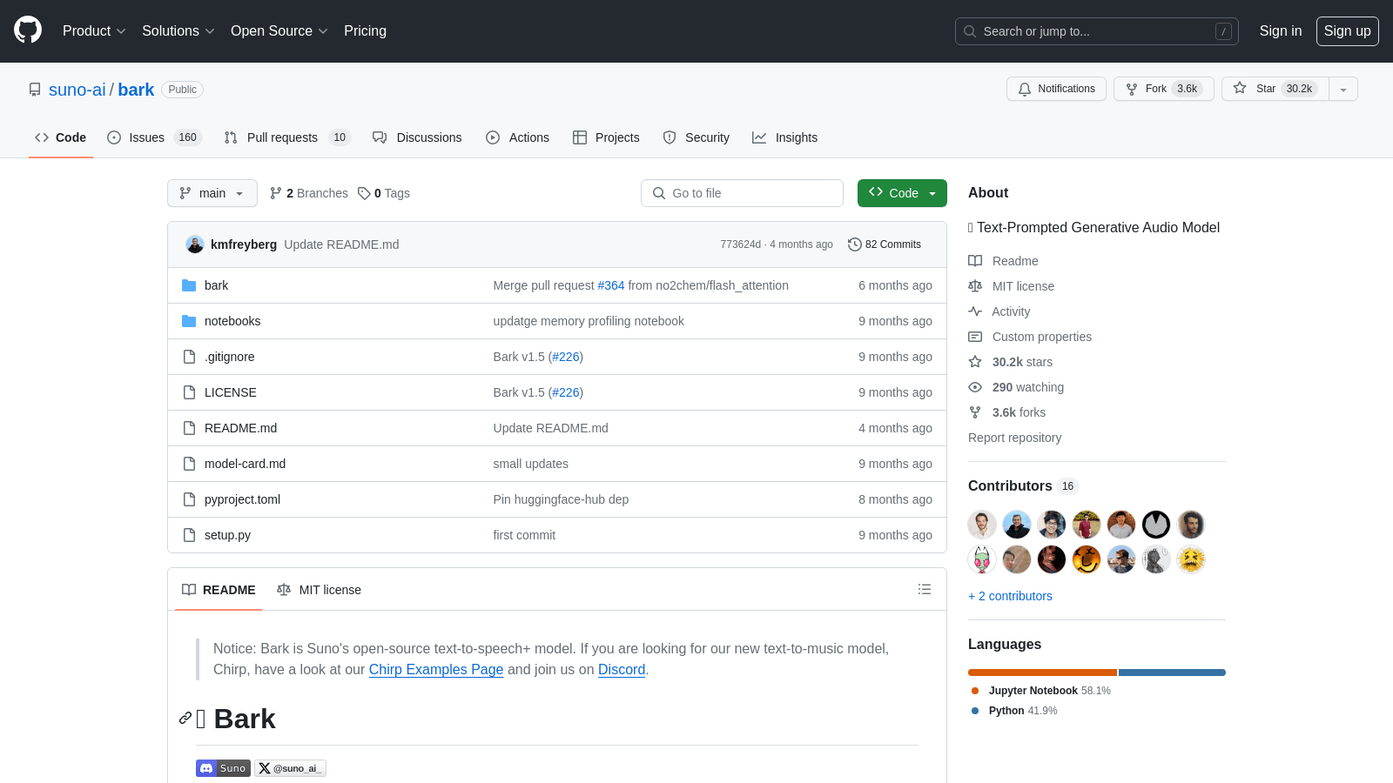Fork the repository
The image size is (1393, 783).
[x=1163, y=89]
